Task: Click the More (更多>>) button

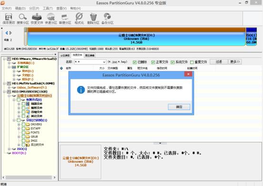Action: (x=235, y=62)
